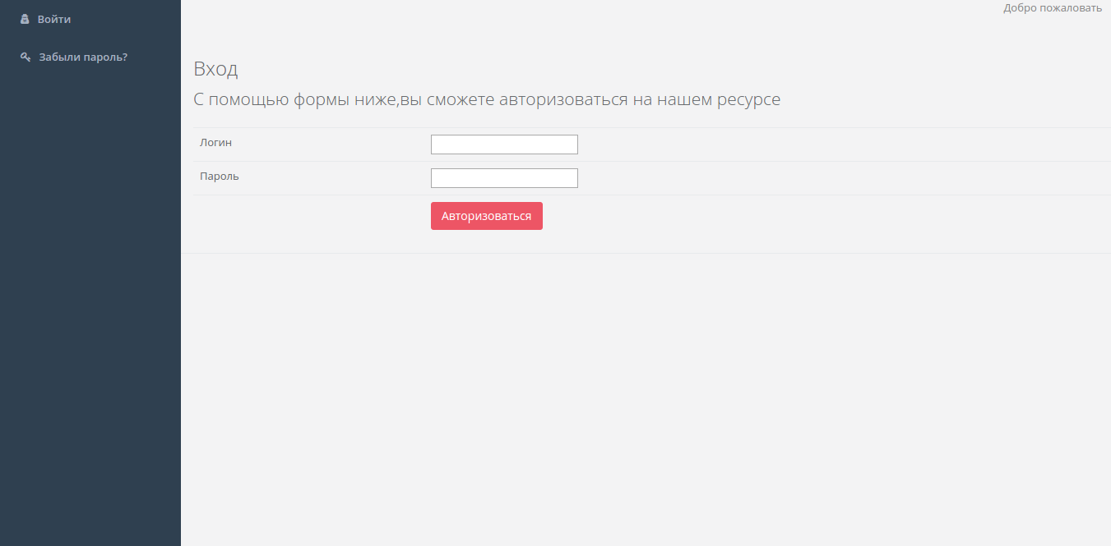
Task: Select the Пароль row label
Action: coord(219,176)
